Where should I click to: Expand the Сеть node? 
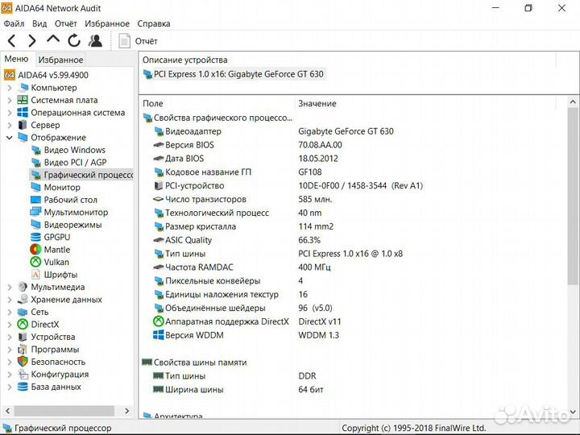10,313
